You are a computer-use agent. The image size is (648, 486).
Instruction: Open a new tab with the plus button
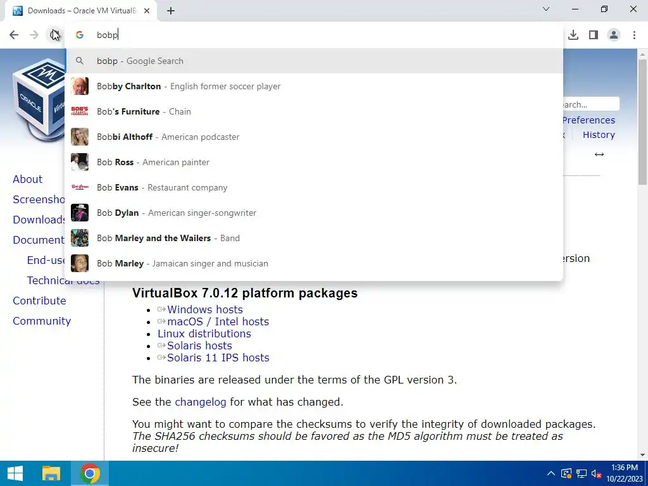pyautogui.click(x=171, y=11)
